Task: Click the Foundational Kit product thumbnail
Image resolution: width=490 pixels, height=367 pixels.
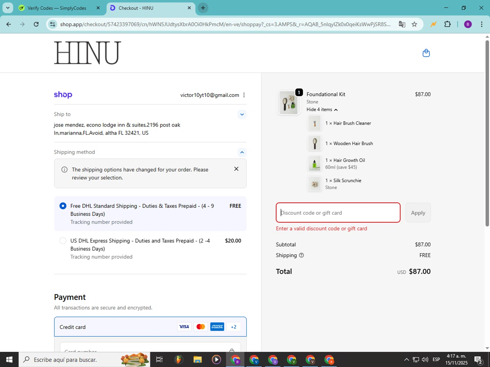Action: click(289, 103)
